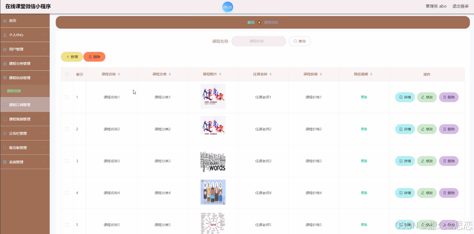Open the 公告栏管理 menu label

click(18, 133)
